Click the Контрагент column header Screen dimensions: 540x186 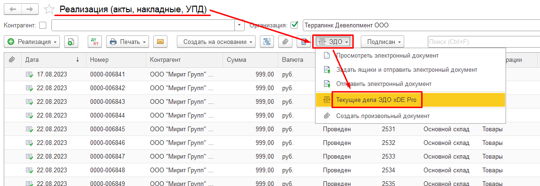[x=184, y=60]
